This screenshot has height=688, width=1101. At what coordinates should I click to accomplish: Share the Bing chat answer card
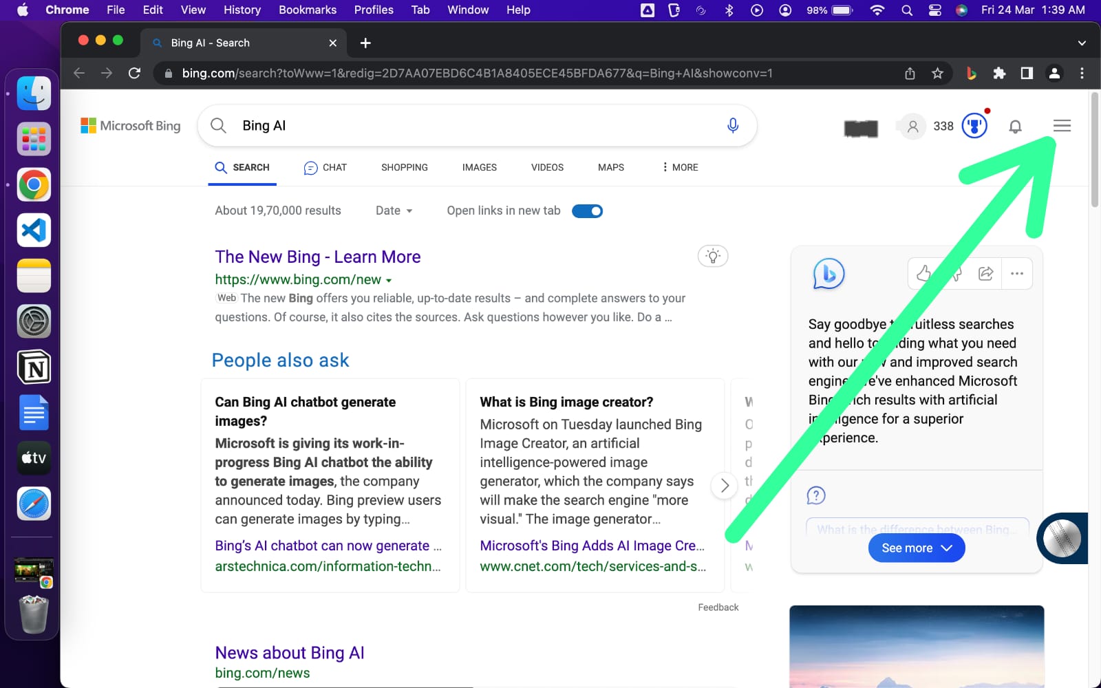click(986, 274)
